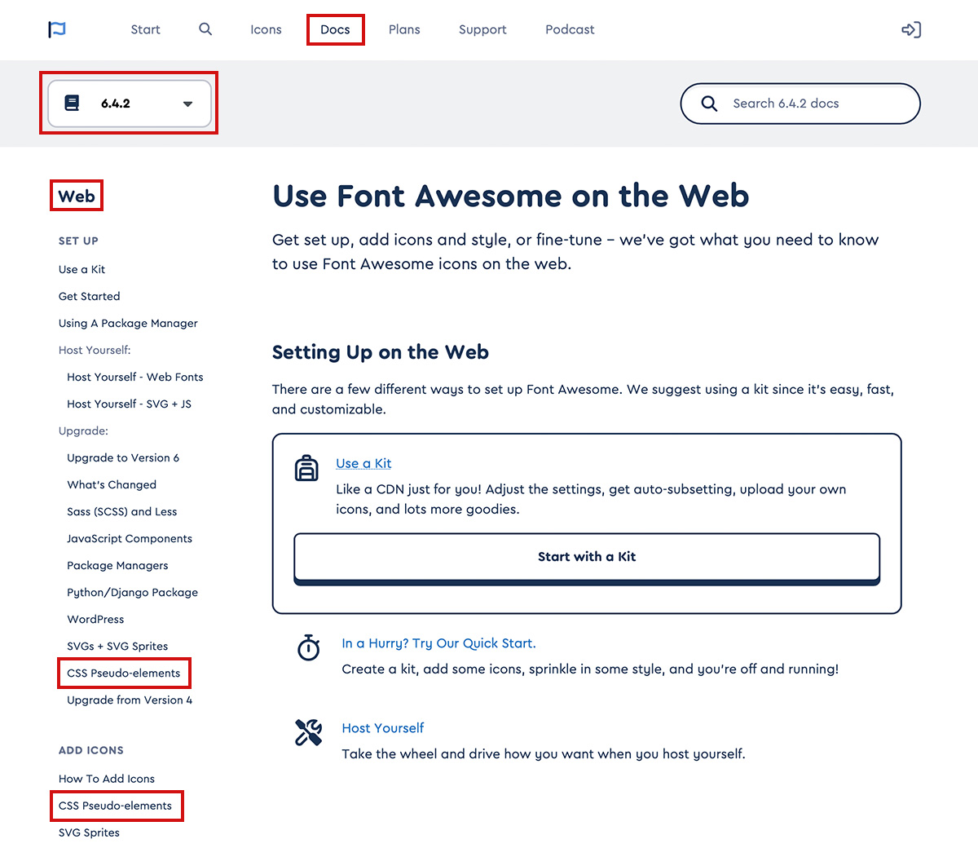Open Upgrade to Version 6
Screen dimensions: 978x848
[123, 457]
